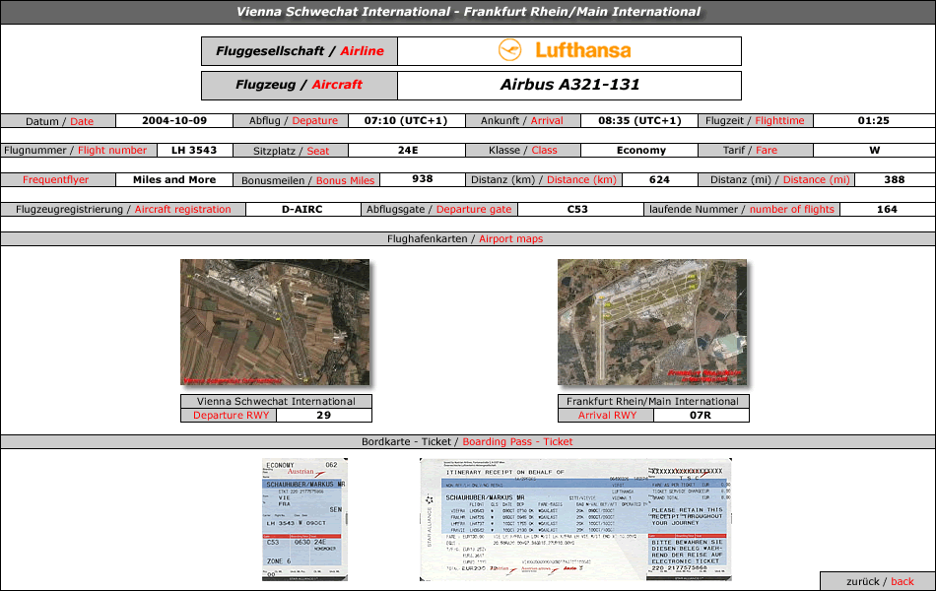
Task: Click the Ankunft / Arrival label
Action: tap(523, 120)
